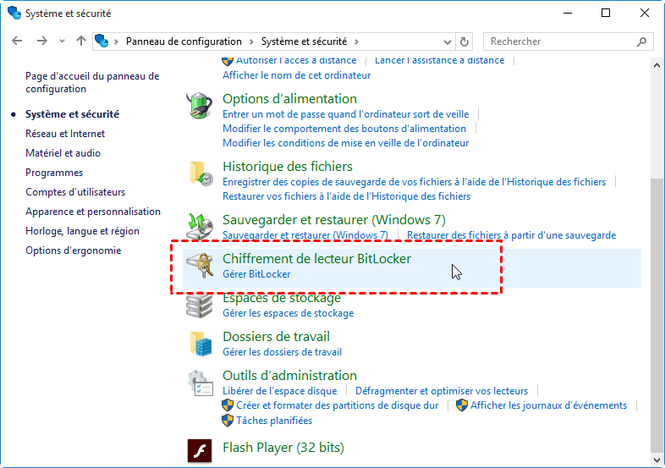665x468 pixels.
Task: Open Matériel et audio category
Action: tap(63, 153)
